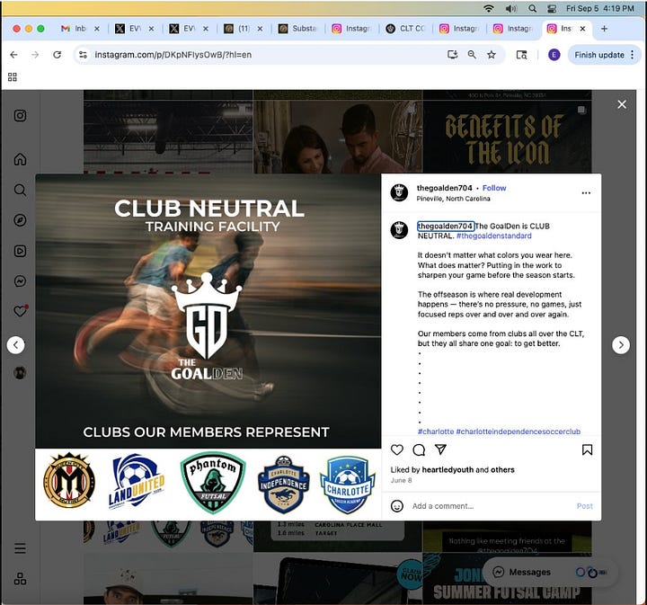Open thegoalden704 profile from the post header
This screenshot has height=605, width=647.
pyautogui.click(x=445, y=188)
